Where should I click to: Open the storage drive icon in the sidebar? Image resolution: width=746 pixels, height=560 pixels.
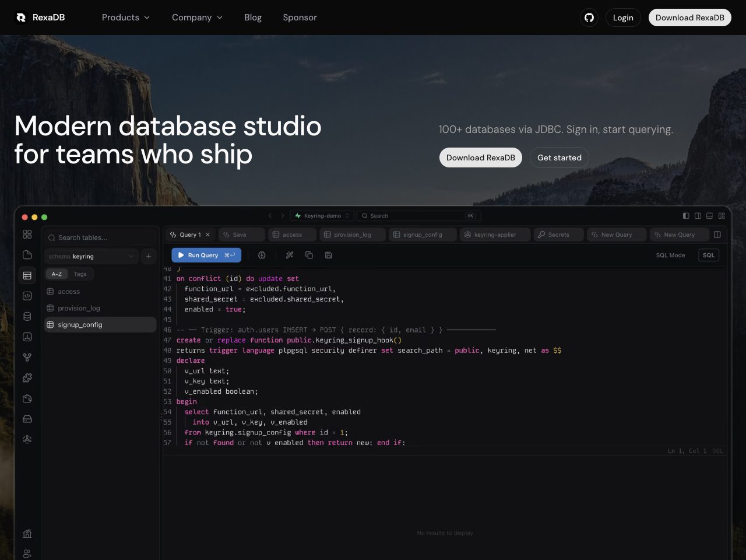click(27, 419)
